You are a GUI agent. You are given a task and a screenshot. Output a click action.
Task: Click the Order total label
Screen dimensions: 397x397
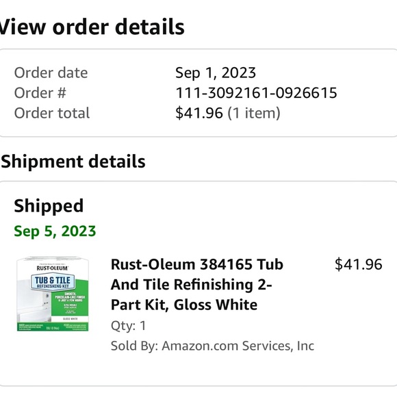tap(52, 113)
